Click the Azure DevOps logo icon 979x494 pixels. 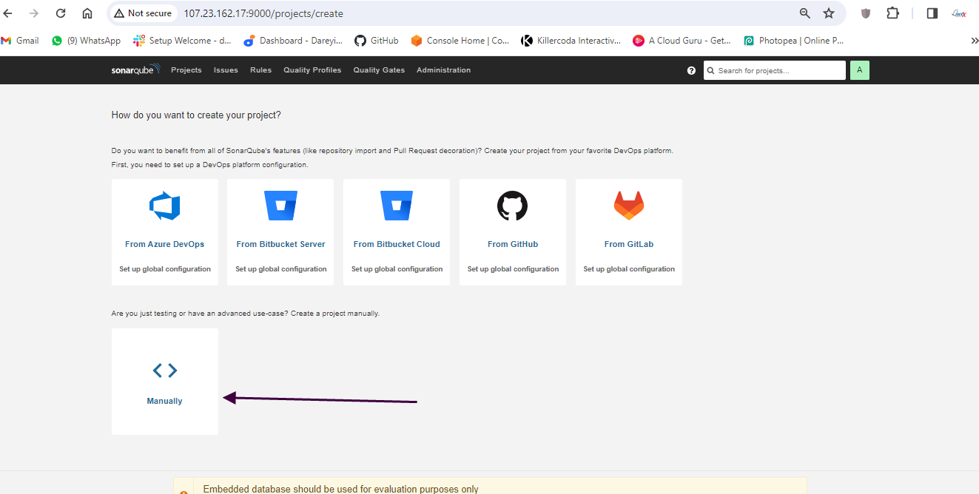point(164,206)
